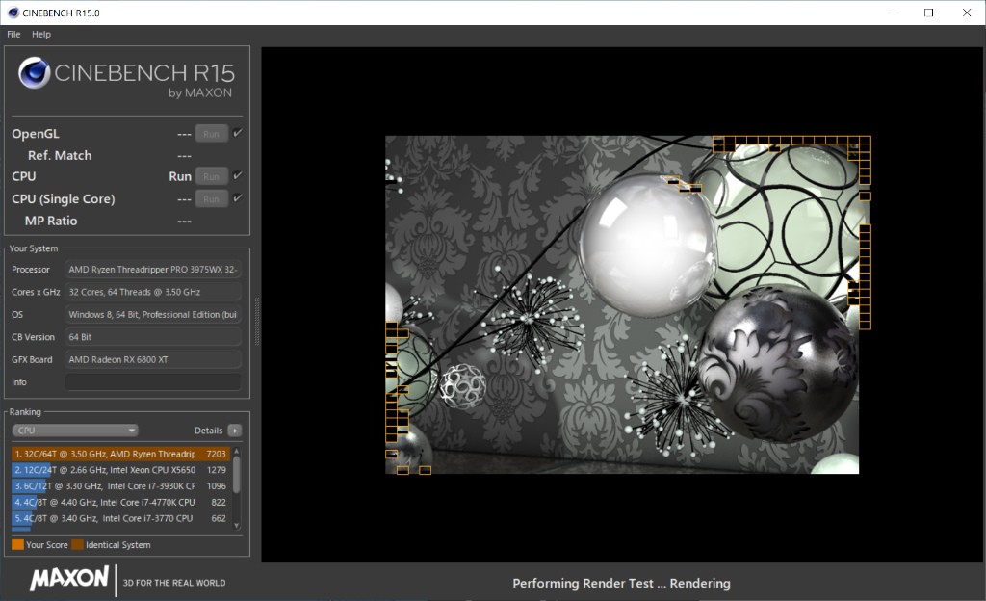
Task: Open the Help menu
Action: click(x=41, y=34)
